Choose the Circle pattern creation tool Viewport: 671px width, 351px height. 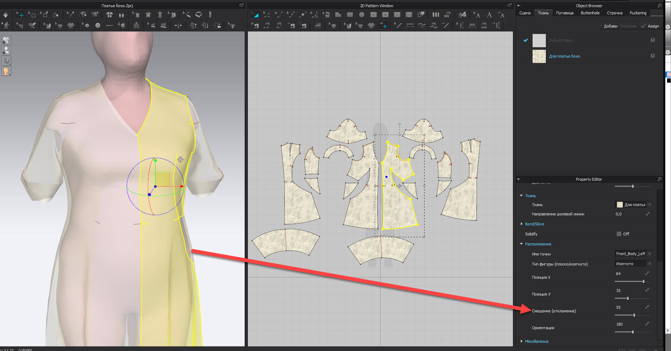pos(362,15)
